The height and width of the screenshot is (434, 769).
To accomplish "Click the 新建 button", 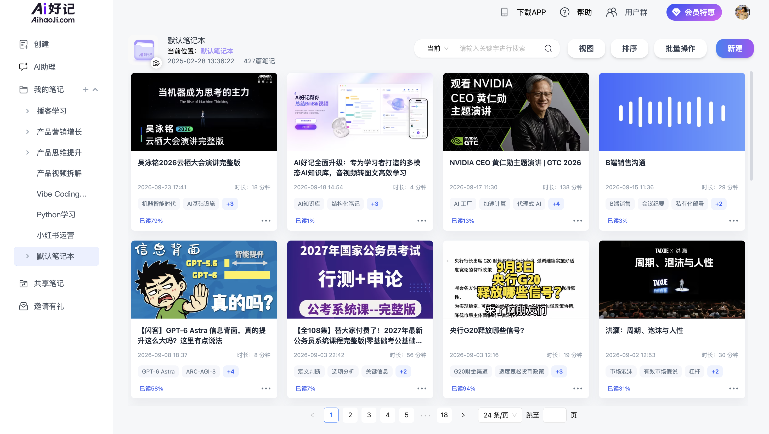I will coord(735,48).
